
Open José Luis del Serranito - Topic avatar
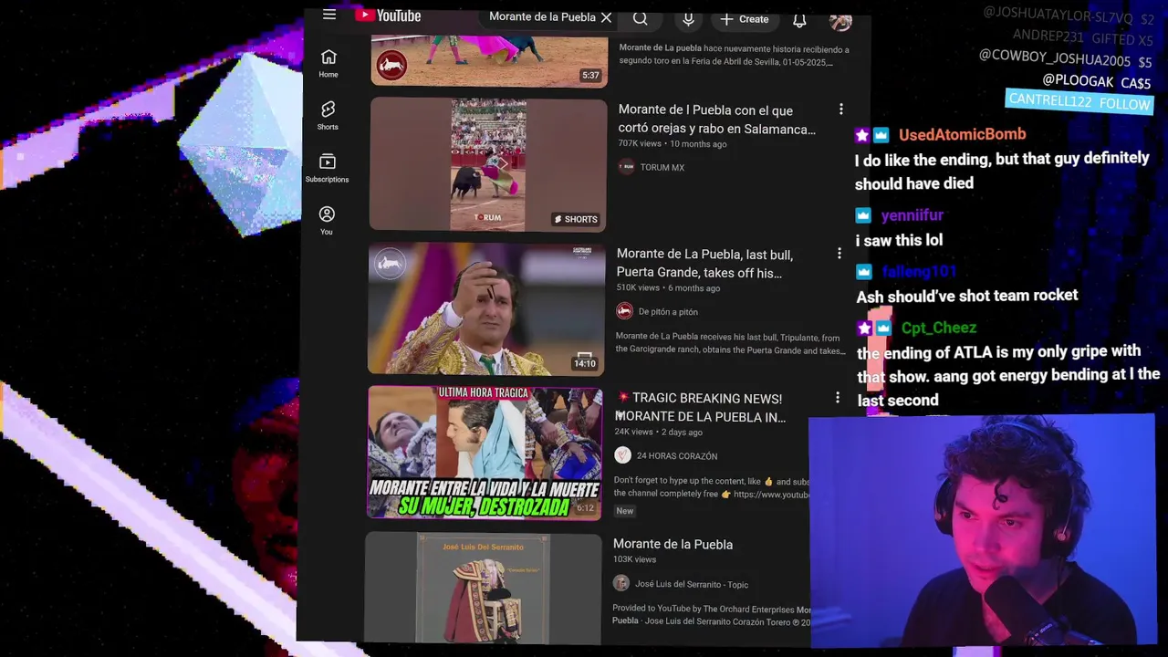coord(620,584)
